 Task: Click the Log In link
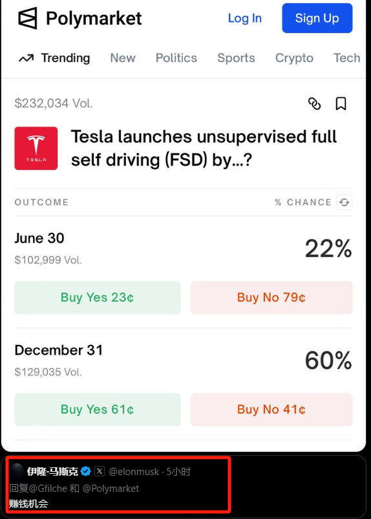coord(245,18)
